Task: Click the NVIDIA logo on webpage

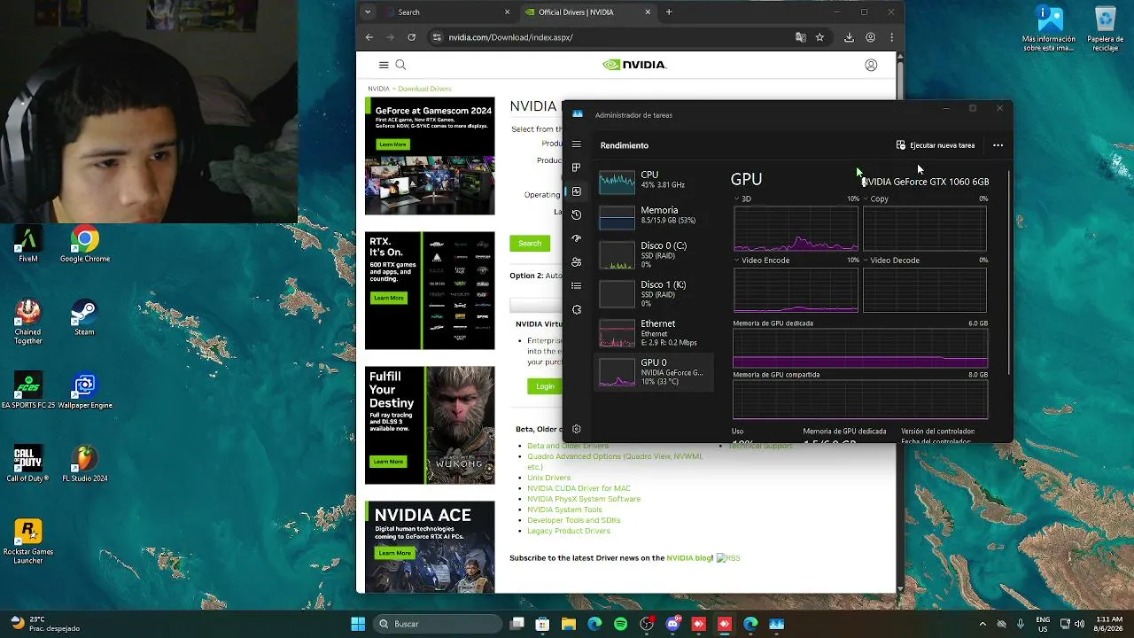Action: click(x=634, y=65)
